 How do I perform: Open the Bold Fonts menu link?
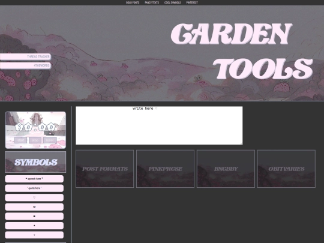133,2
